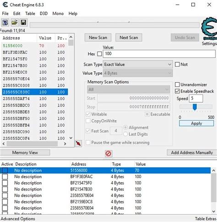Click Cheat Engine title bar app icon
The width and height of the screenshot is (217, 222).
tap(5, 5)
